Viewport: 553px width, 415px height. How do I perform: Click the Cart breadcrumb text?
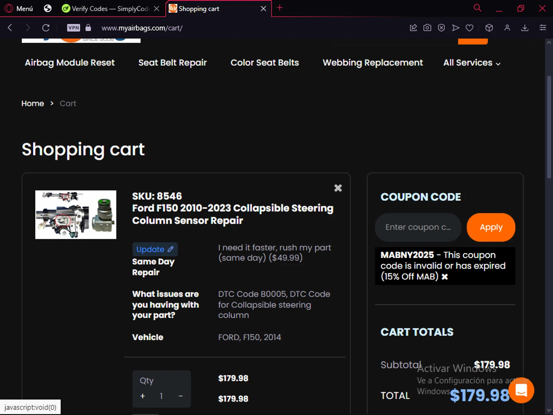coord(68,103)
